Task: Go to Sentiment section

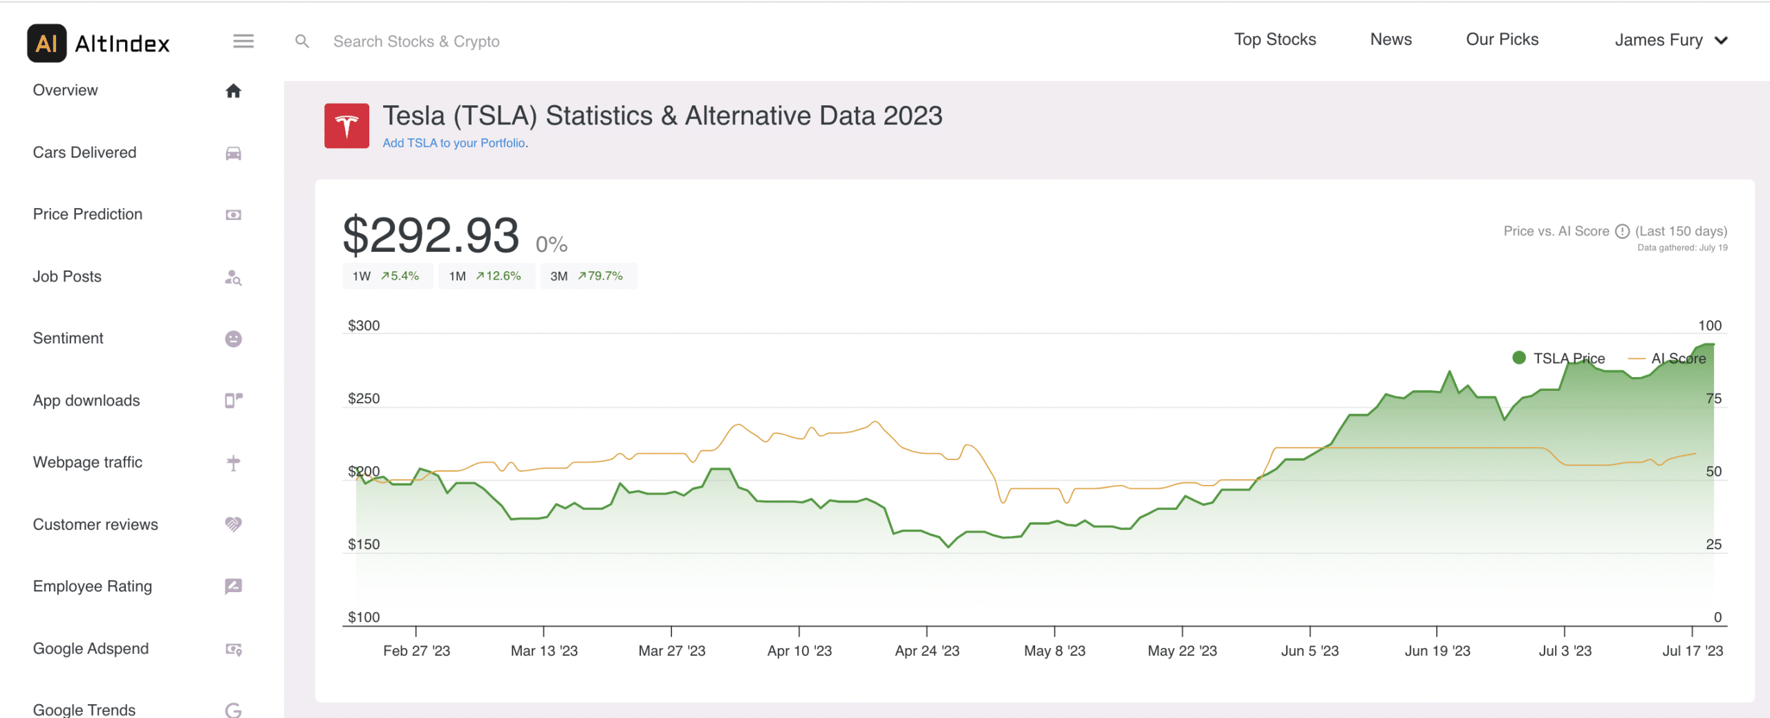Action: click(68, 338)
